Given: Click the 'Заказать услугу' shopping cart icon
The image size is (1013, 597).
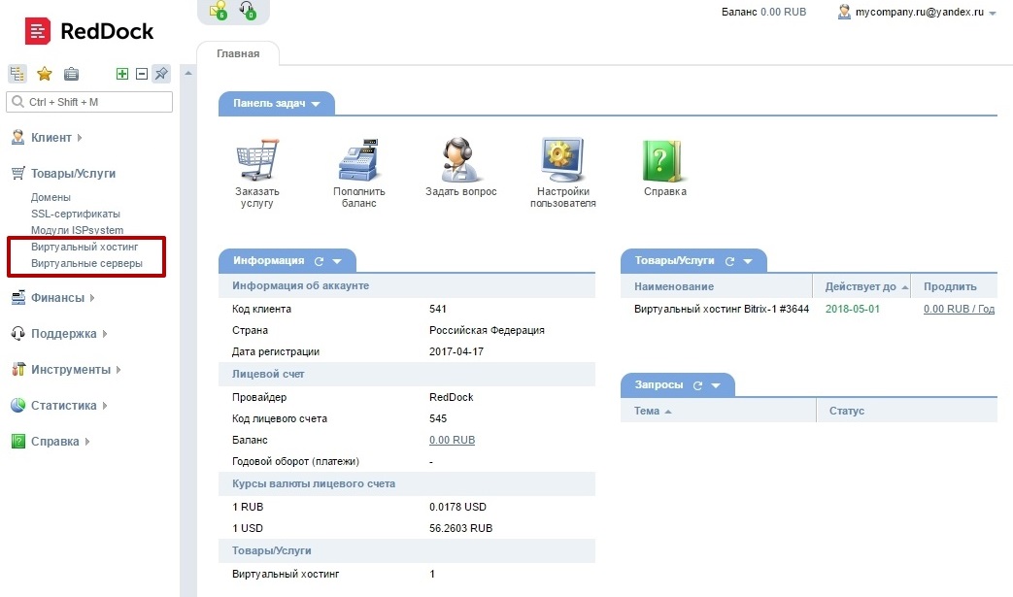Looking at the screenshot, I should pyautogui.click(x=256, y=160).
